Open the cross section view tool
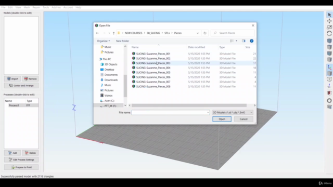Screen dimensions: 333x187 click(x=329, y=93)
